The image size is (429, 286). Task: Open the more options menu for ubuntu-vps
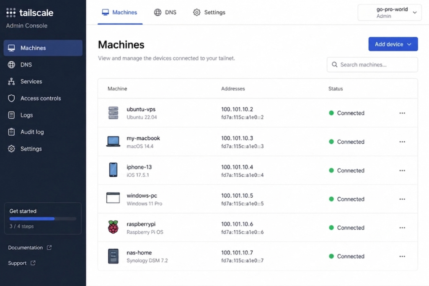[402, 113]
